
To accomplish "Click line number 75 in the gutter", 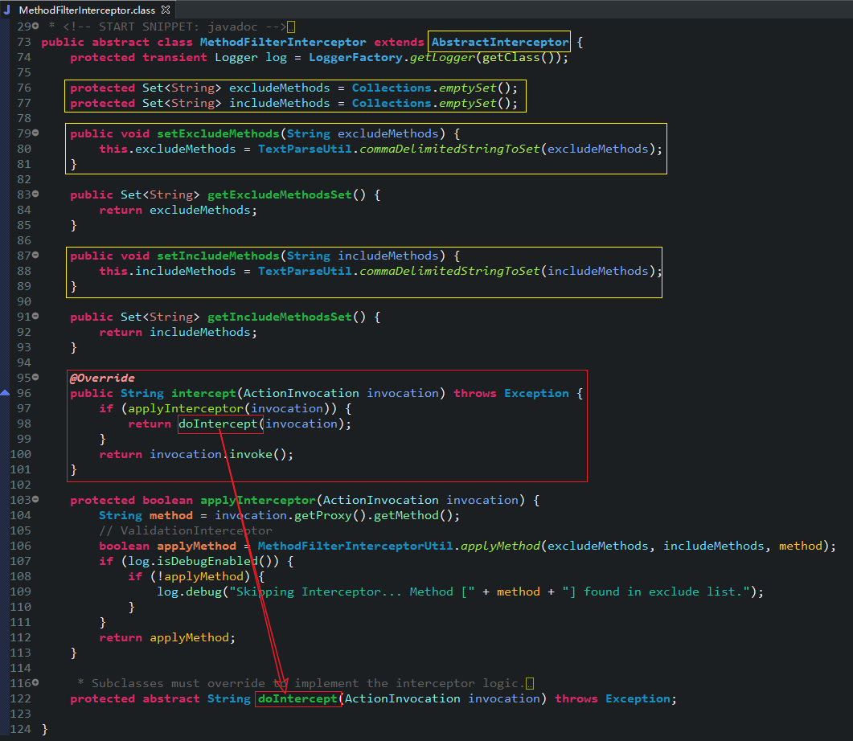I will tap(24, 72).
